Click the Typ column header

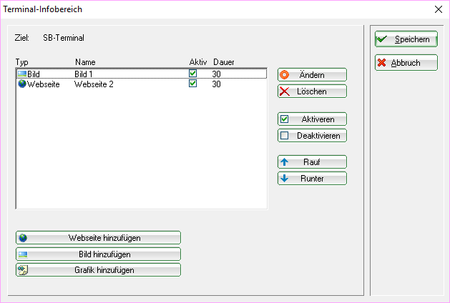point(21,62)
